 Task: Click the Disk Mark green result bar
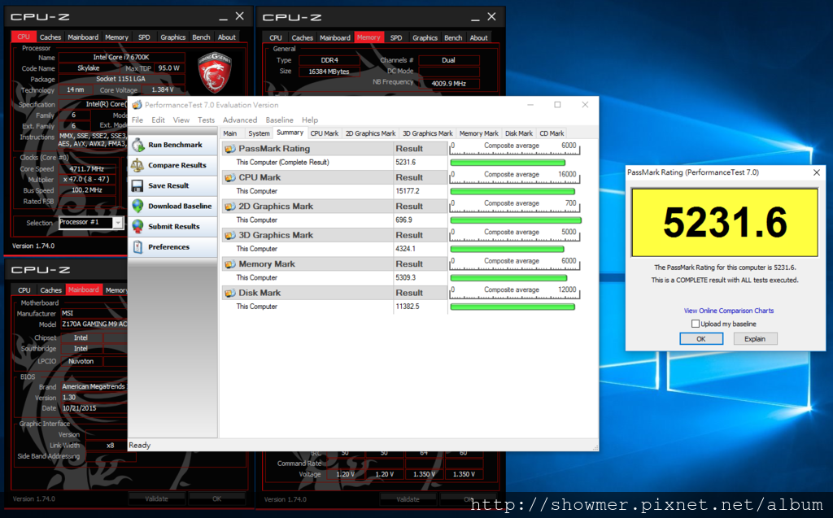click(512, 307)
